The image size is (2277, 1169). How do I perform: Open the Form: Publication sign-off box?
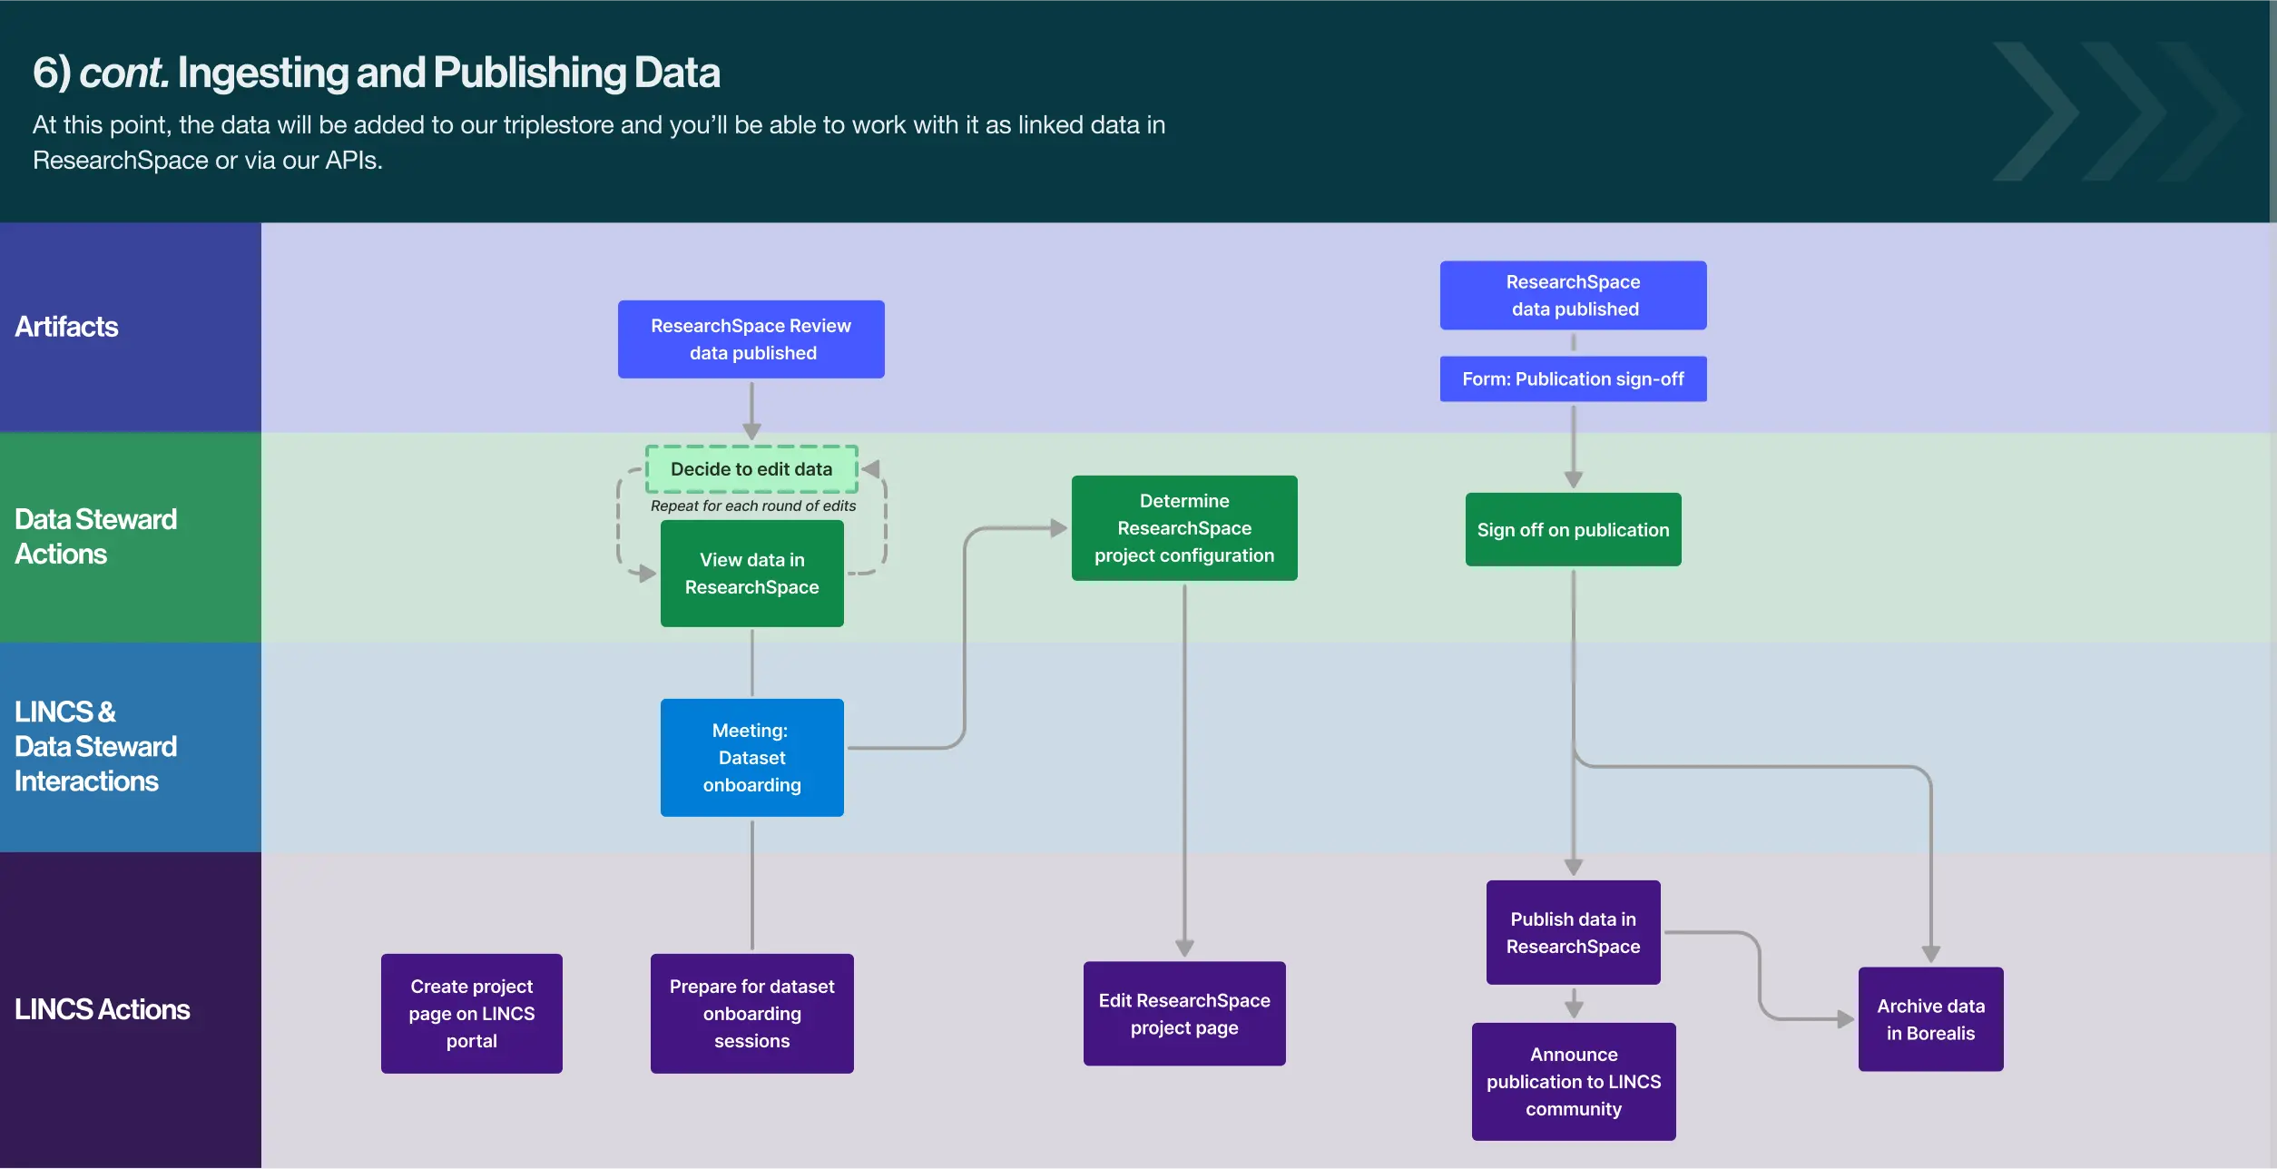[x=1573, y=379]
